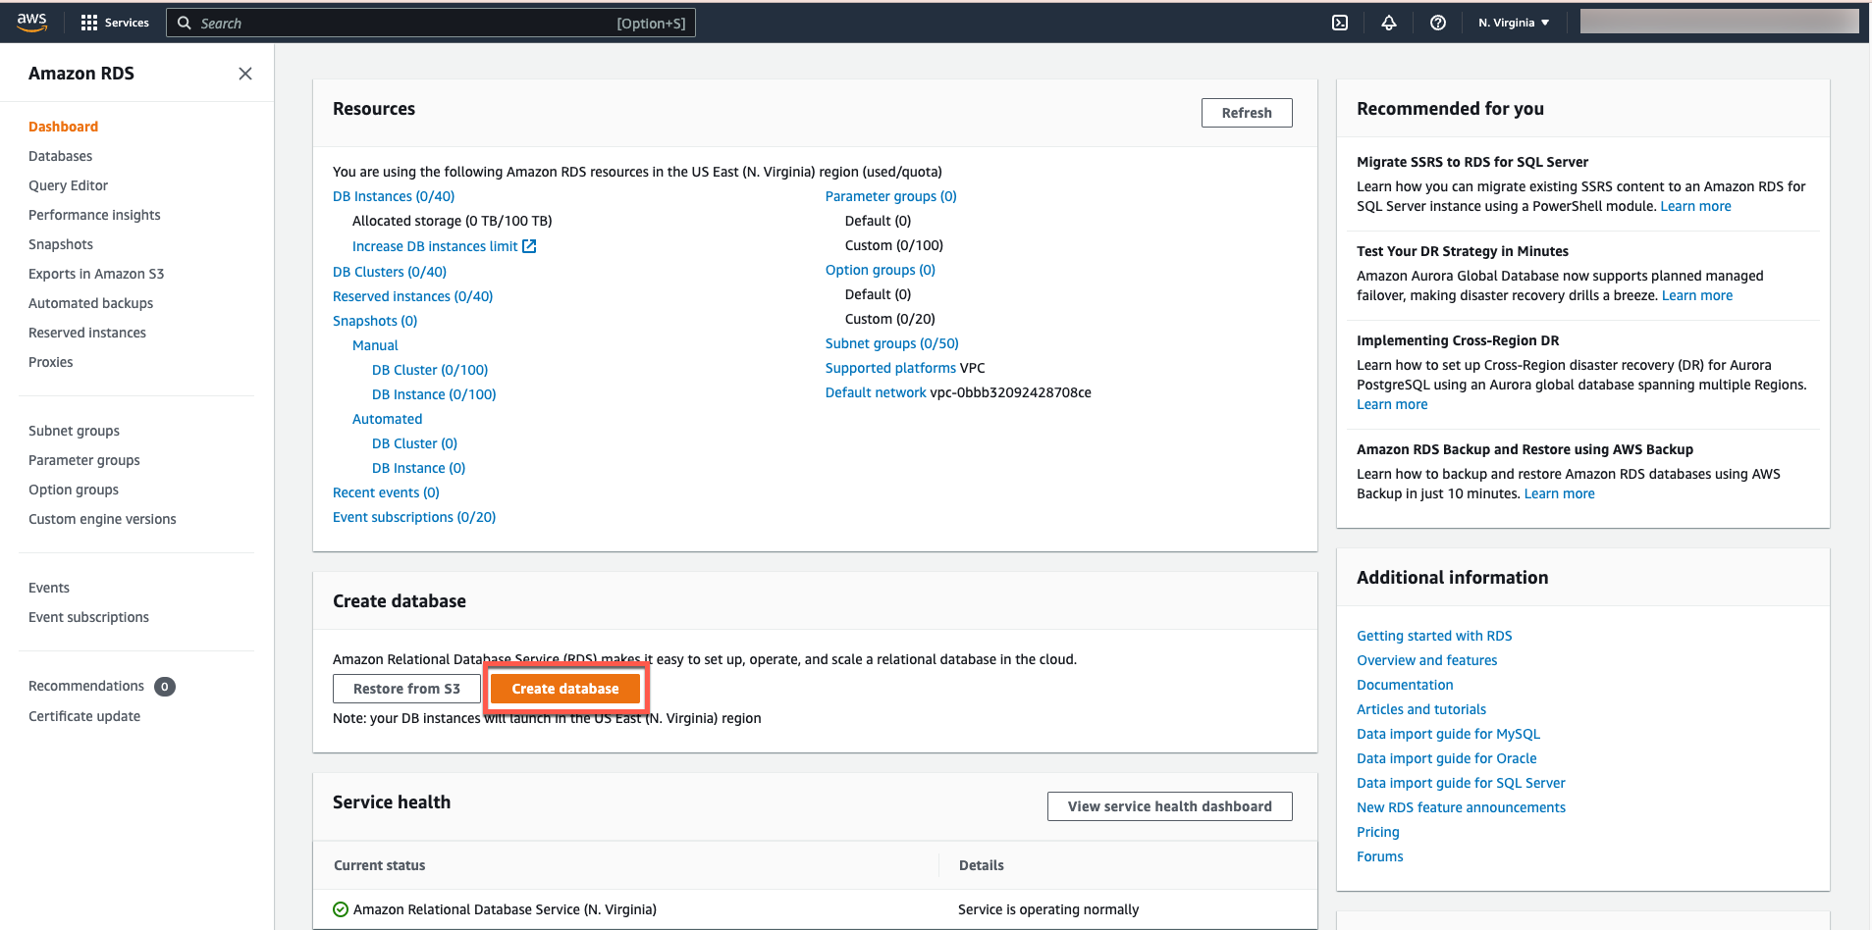Click the Create database button
Image resolution: width=1872 pixels, height=930 pixels.
(565, 689)
